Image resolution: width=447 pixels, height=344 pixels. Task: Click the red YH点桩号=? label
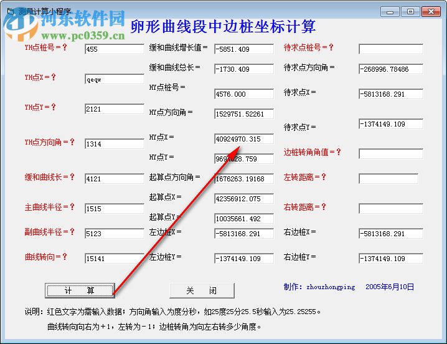coord(46,47)
